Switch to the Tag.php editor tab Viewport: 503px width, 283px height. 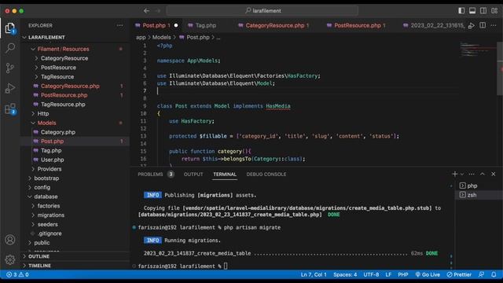(x=206, y=25)
